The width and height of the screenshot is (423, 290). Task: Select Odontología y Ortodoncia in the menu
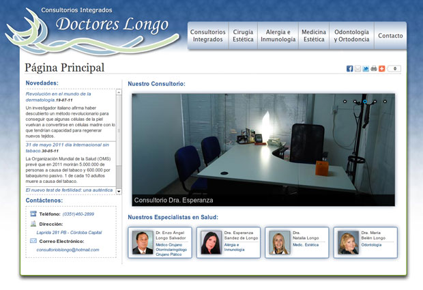351,35
